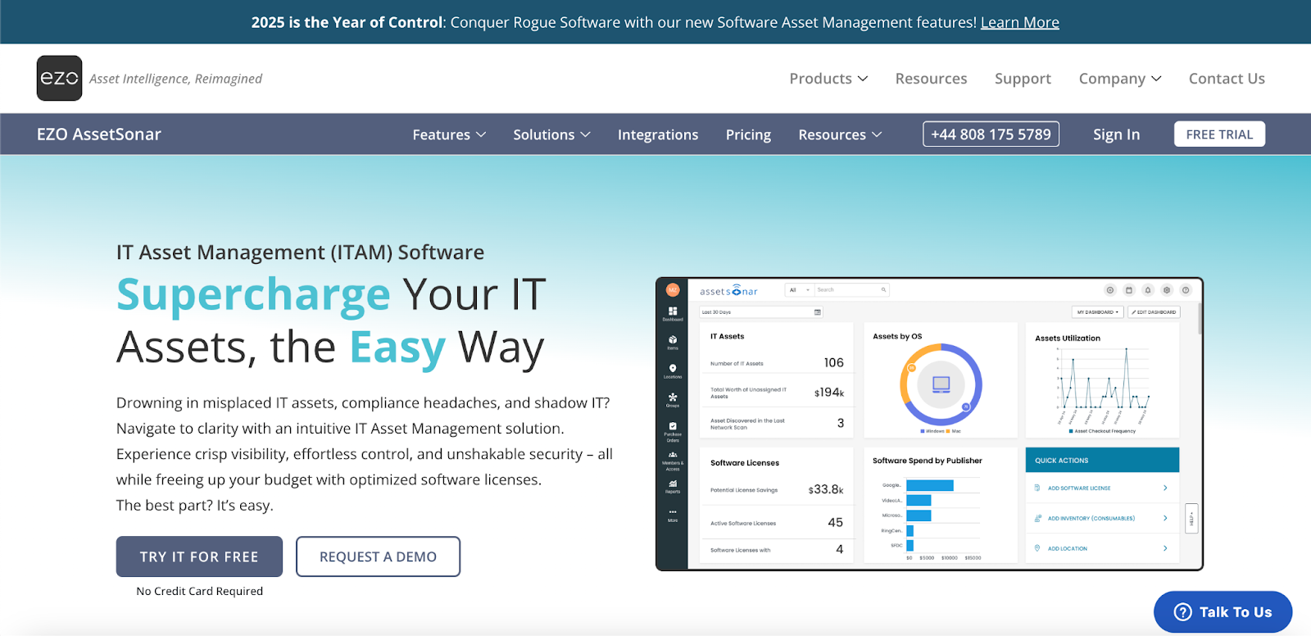This screenshot has width=1311, height=636.
Task: Click the vertical Help tab in dashboard preview
Action: [x=1191, y=519]
